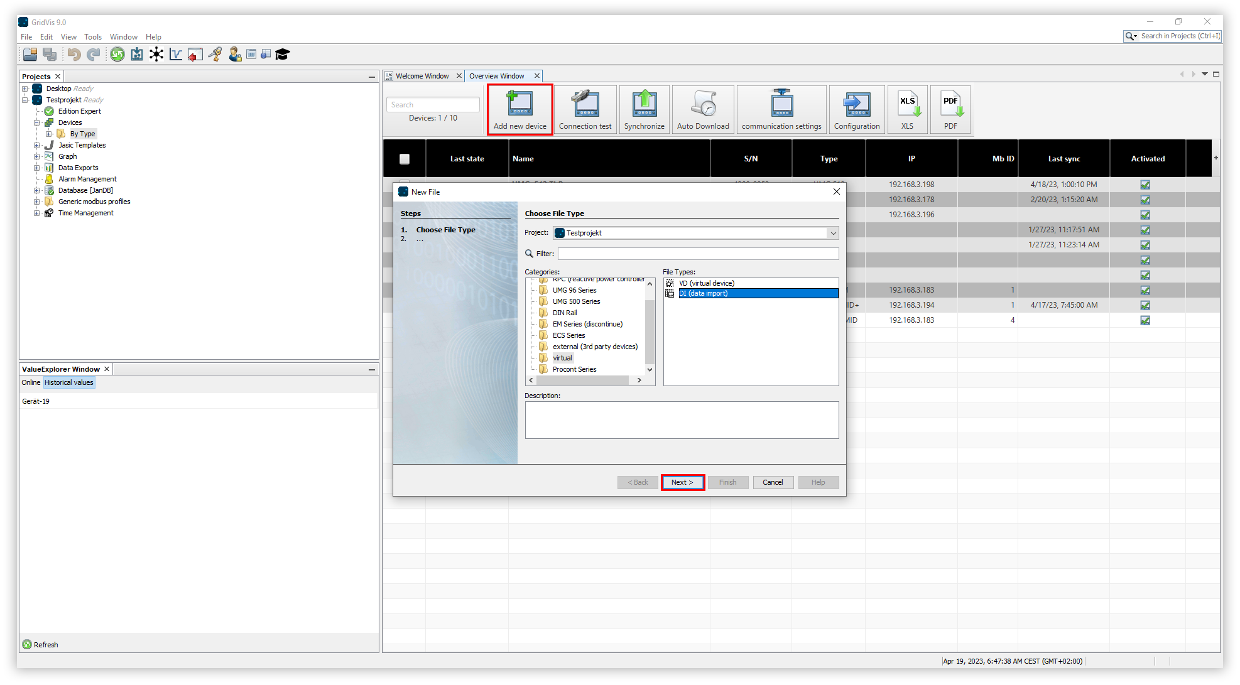Expand the Graph tree node

coord(36,156)
